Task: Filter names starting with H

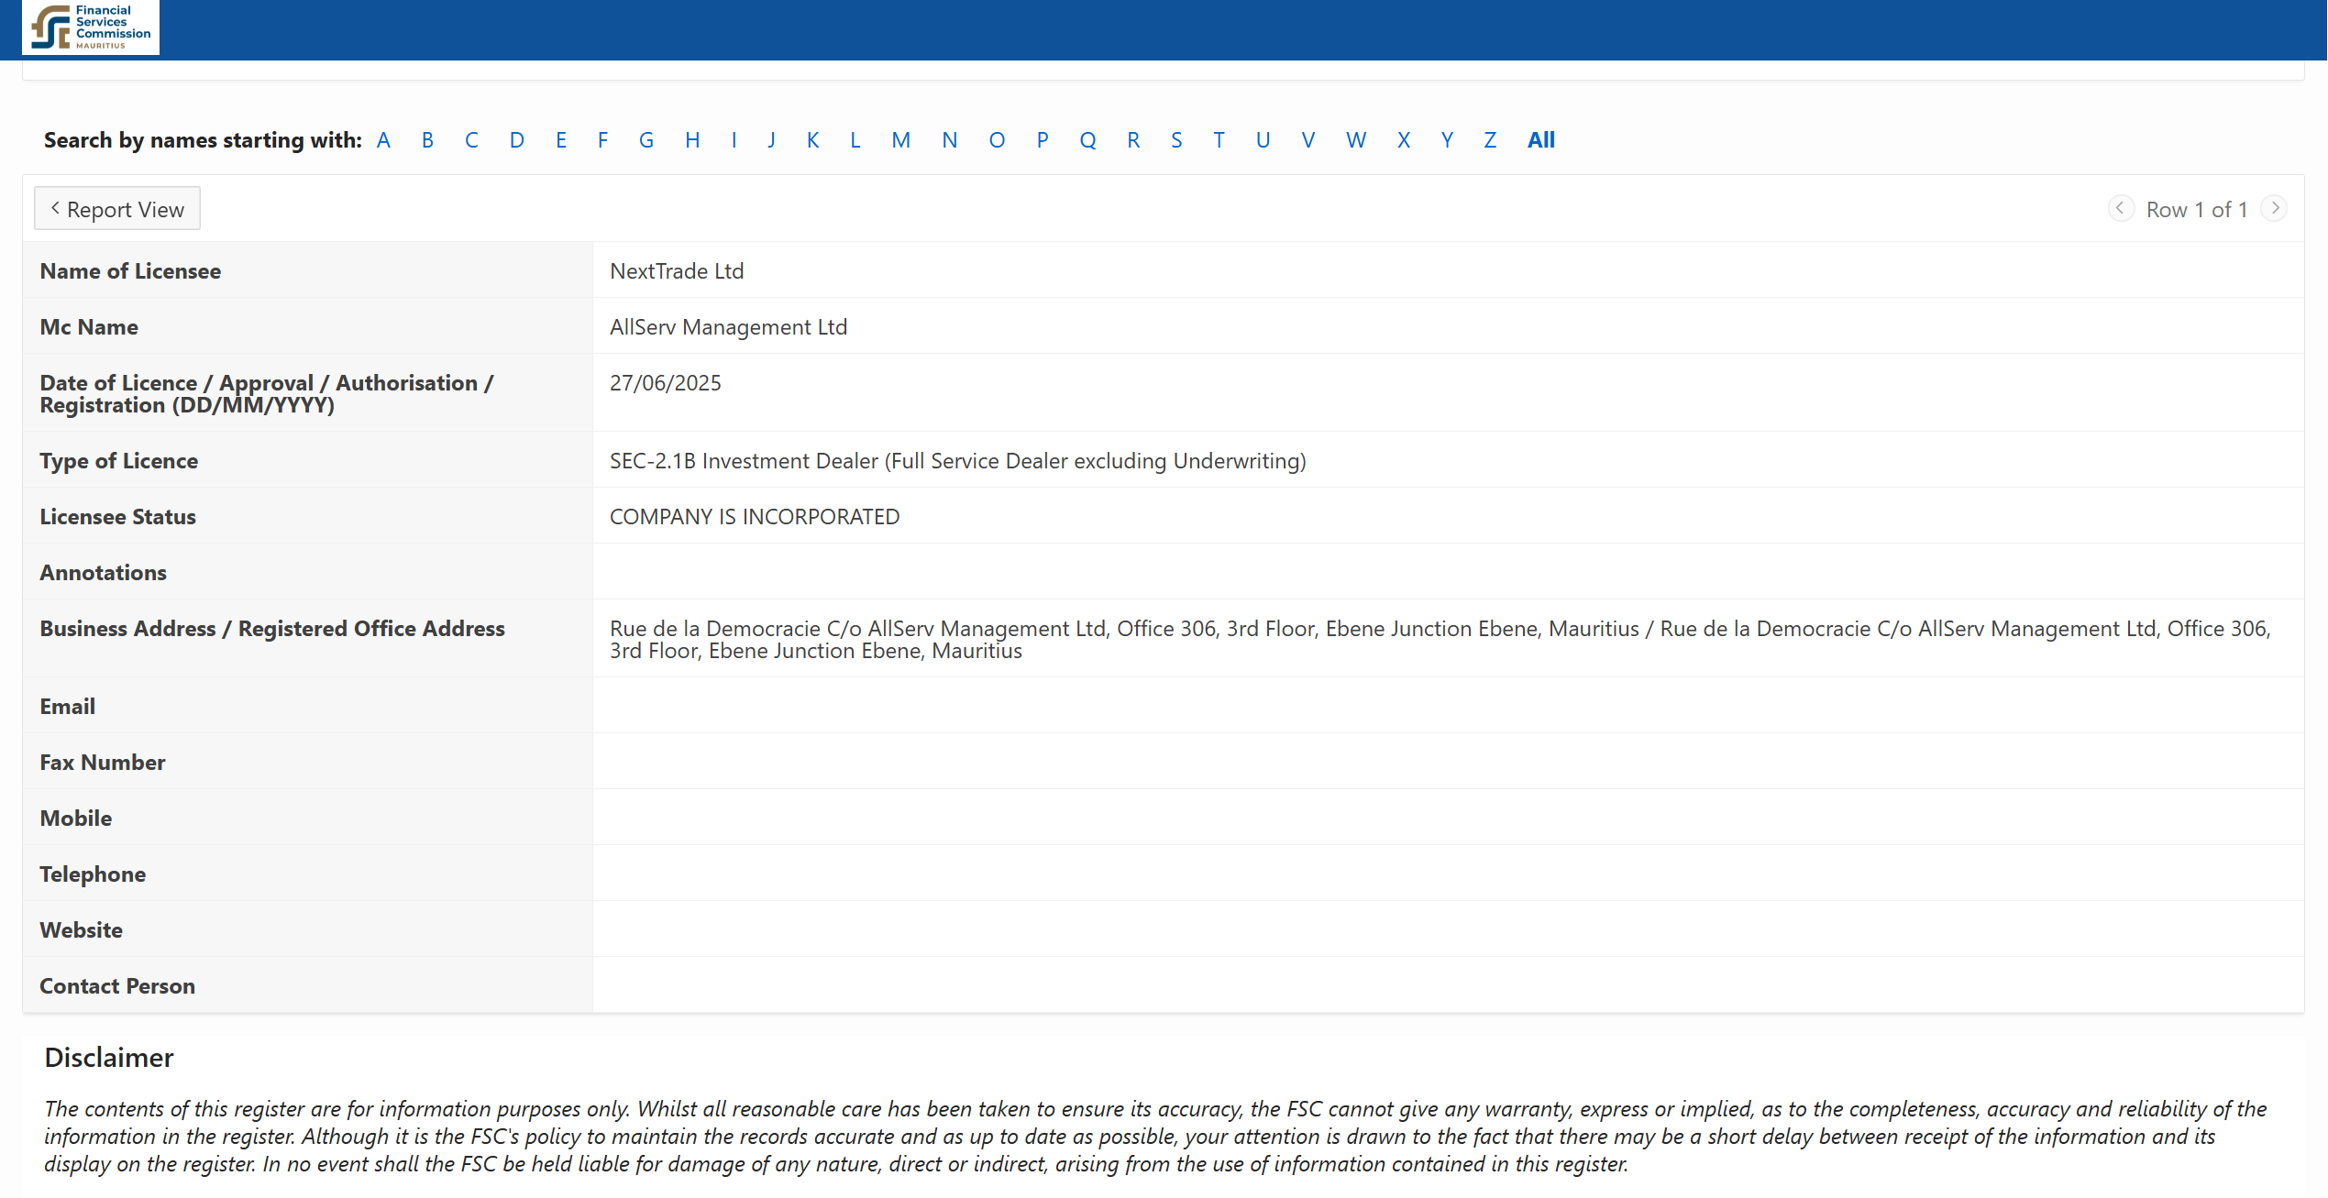Action: click(x=692, y=140)
